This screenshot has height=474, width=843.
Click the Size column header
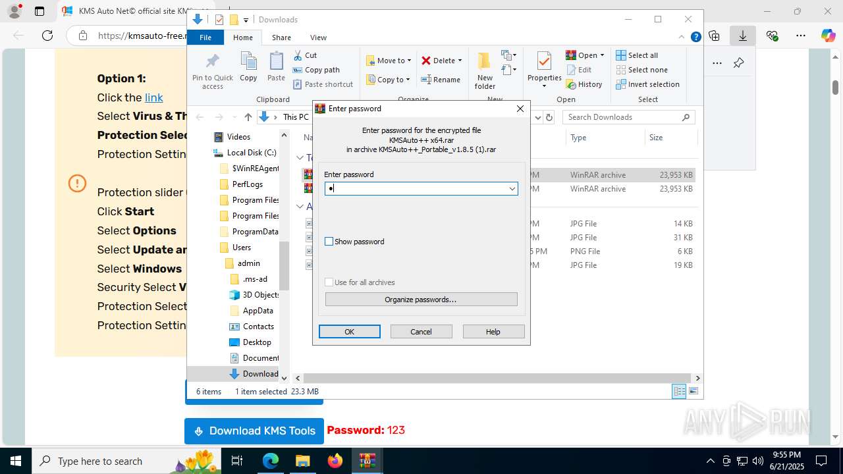[670, 138]
